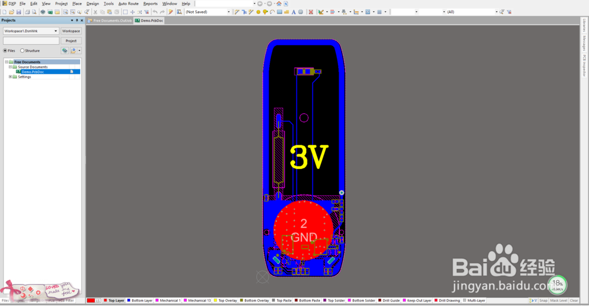Collapse the Free Documents tree node
The image size is (589, 306).
[x=6, y=62]
